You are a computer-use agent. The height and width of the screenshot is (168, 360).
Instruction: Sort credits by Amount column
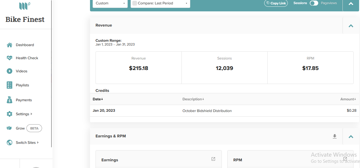pyautogui.click(x=348, y=99)
